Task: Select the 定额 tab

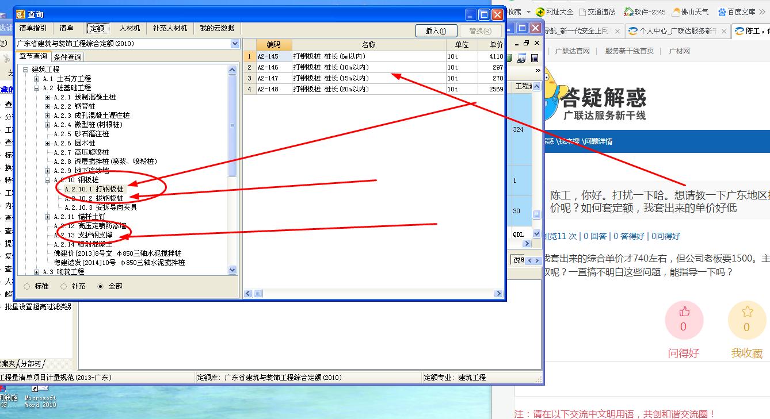Action: [x=97, y=28]
